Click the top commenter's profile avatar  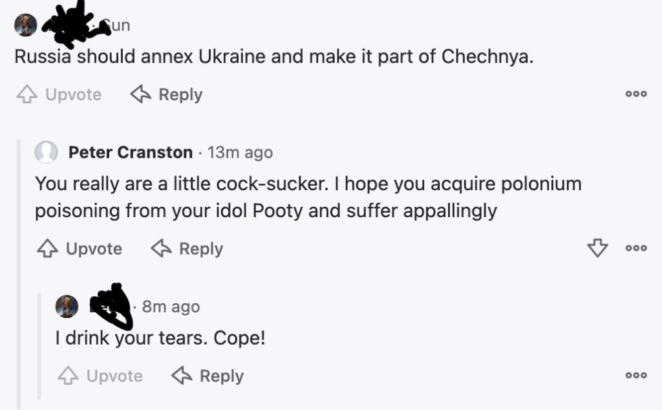pos(25,25)
